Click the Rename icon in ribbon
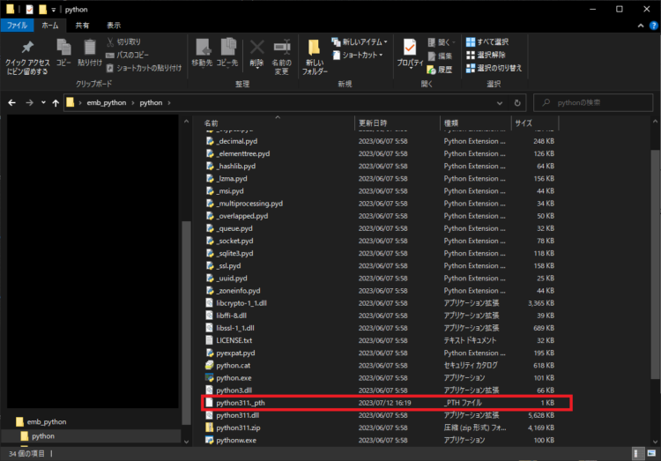Image resolution: width=661 pixels, height=461 pixels. pyautogui.click(x=282, y=48)
